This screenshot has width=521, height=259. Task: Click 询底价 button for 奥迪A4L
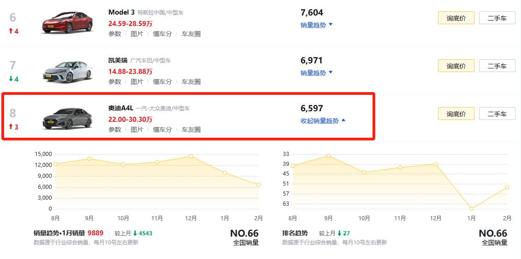(456, 114)
